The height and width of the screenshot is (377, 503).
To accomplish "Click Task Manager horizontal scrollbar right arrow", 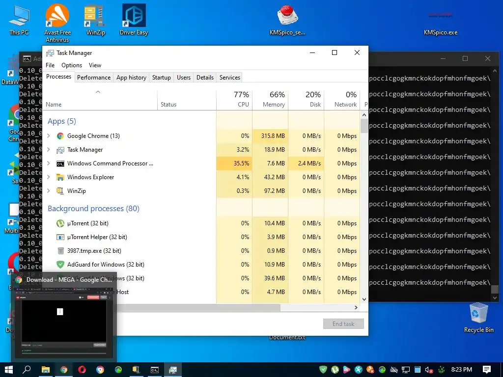I will [356, 307].
